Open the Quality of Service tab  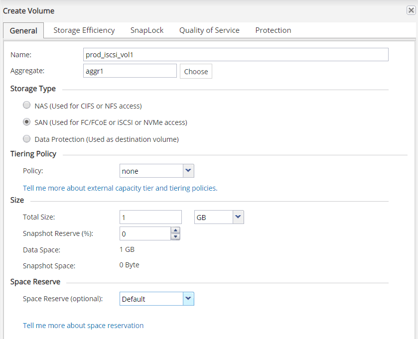click(209, 30)
